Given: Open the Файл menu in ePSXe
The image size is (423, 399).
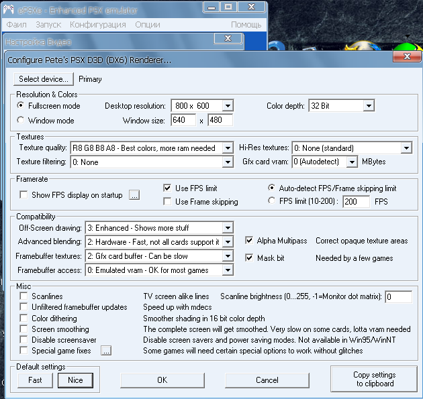Looking at the screenshot, I should coord(17,25).
